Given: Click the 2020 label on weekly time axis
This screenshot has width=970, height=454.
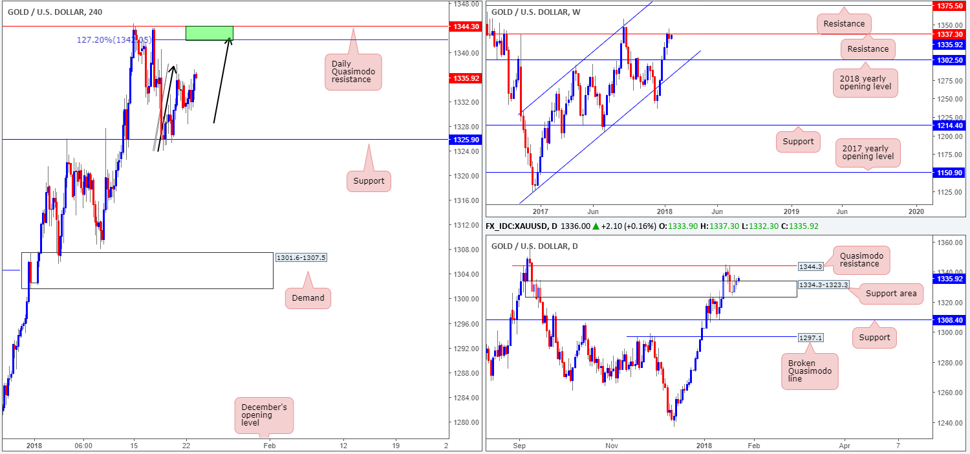Looking at the screenshot, I should coord(916,211).
